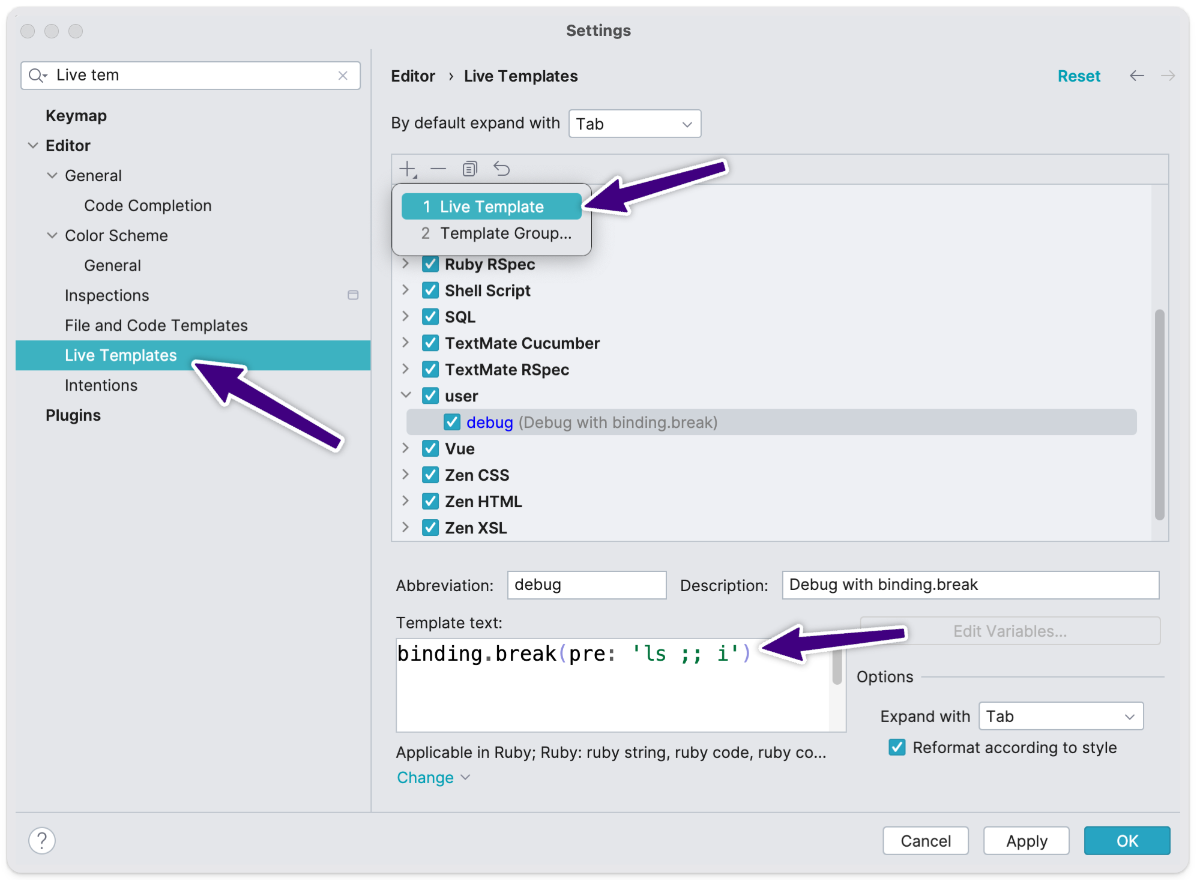Image resolution: width=1197 pixels, height=881 pixels.
Task: Click the Edit Variables button
Action: tap(1010, 631)
